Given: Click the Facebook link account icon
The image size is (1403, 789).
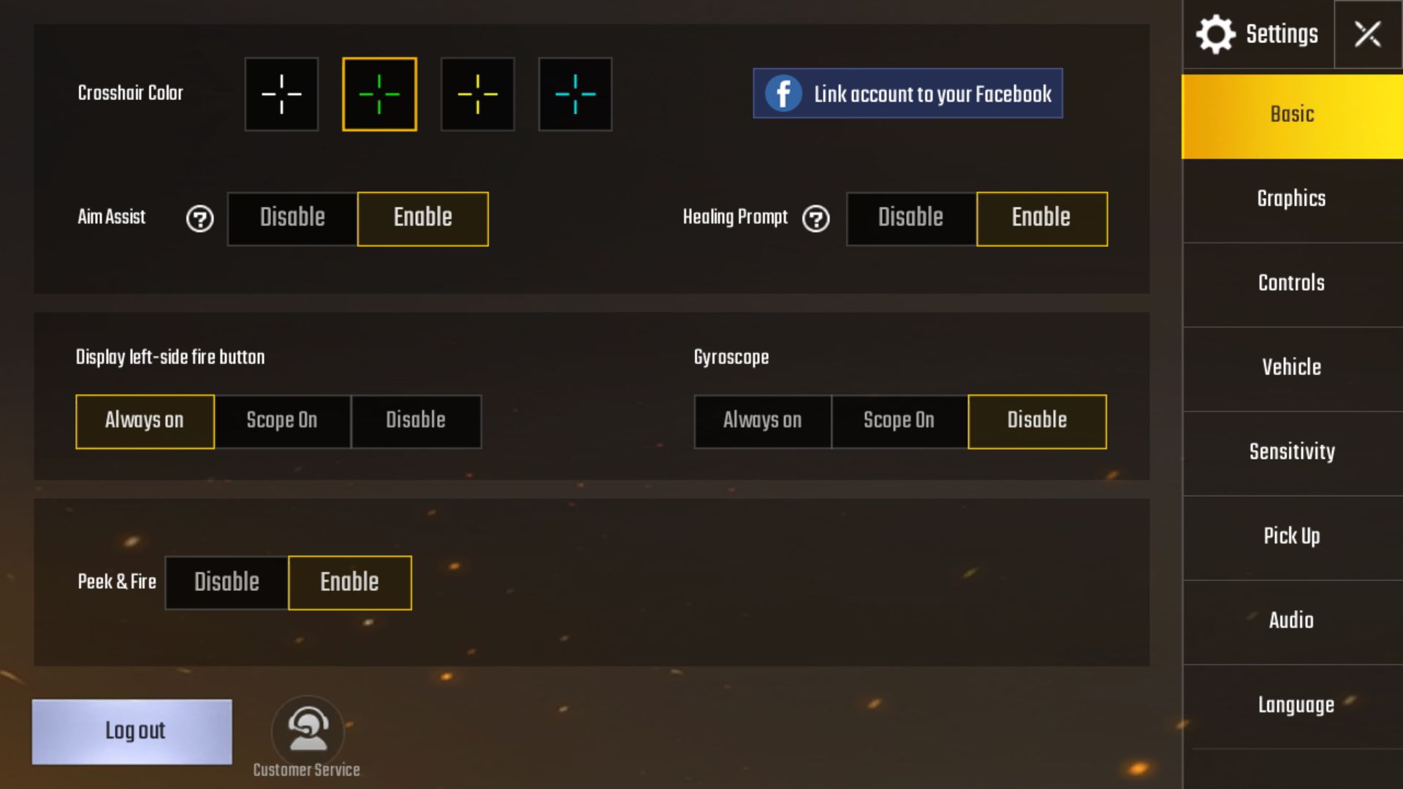Looking at the screenshot, I should click(783, 94).
